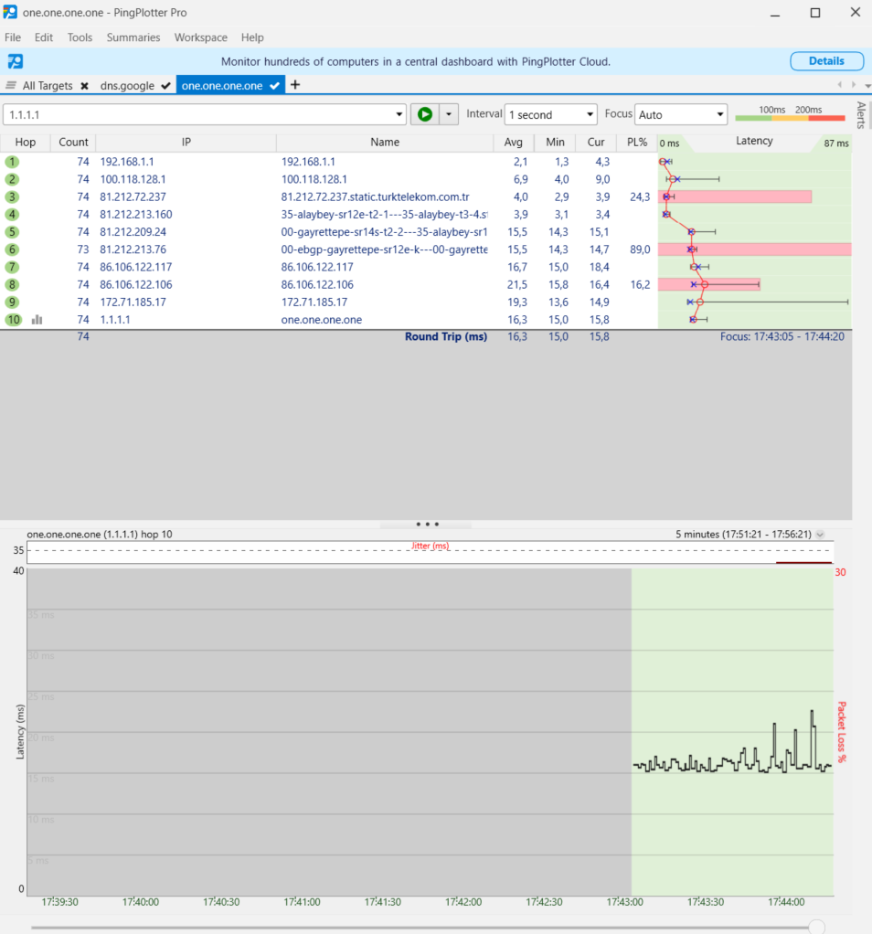Image resolution: width=872 pixels, height=934 pixels.
Task: Open the target address history dropdown arrow
Action: (x=399, y=114)
